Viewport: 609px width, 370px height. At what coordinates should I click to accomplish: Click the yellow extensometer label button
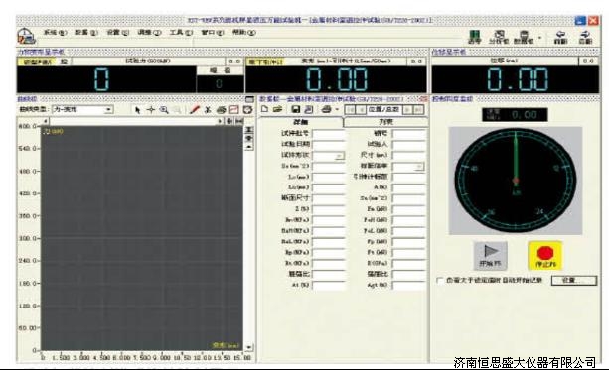pos(266,62)
